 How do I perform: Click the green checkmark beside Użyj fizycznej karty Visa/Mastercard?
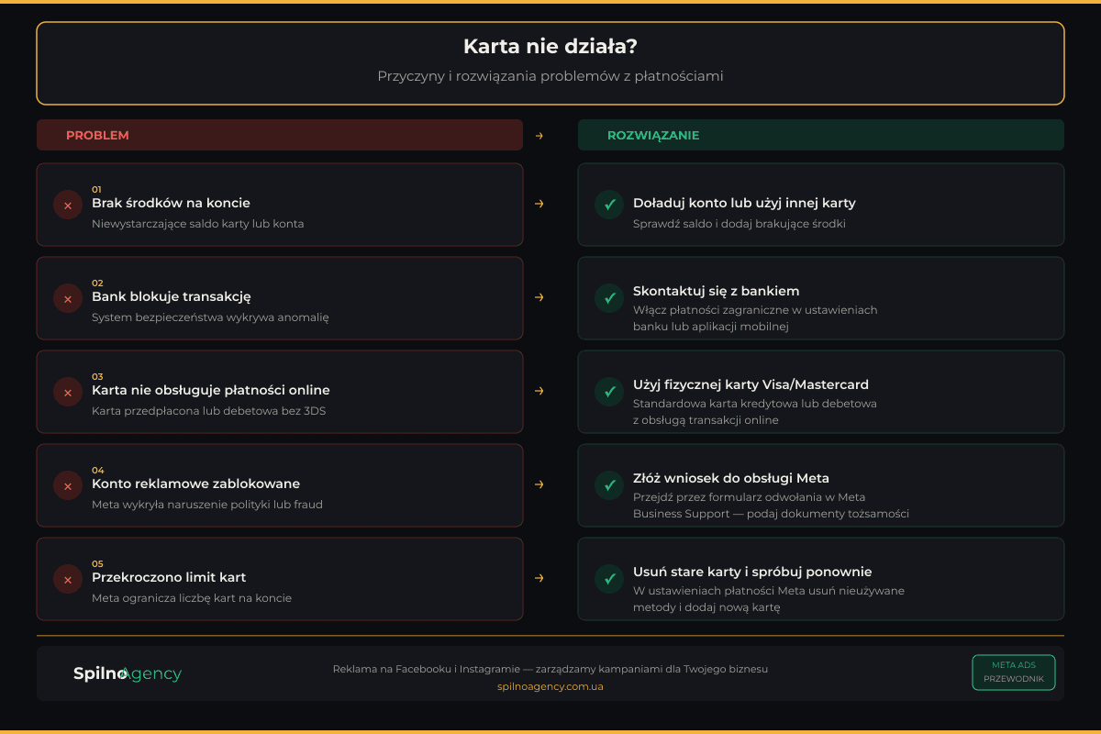[x=609, y=392]
